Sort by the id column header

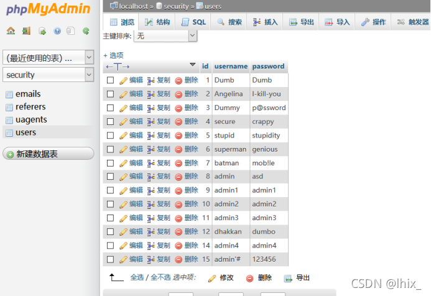(205, 67)
